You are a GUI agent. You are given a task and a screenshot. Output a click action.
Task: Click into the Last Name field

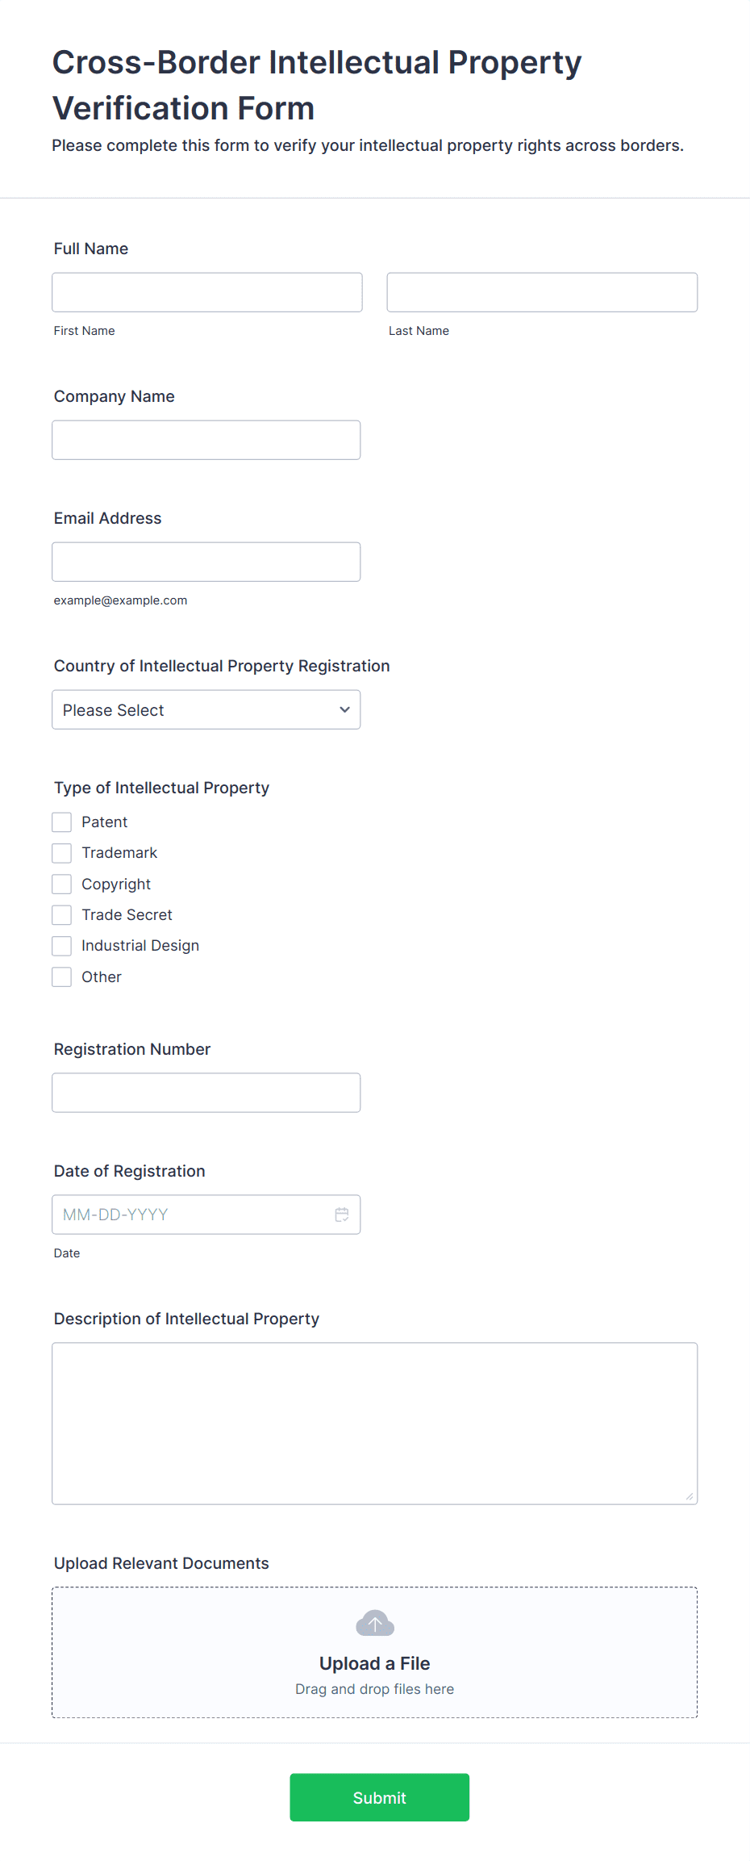[x=542, y=292]
